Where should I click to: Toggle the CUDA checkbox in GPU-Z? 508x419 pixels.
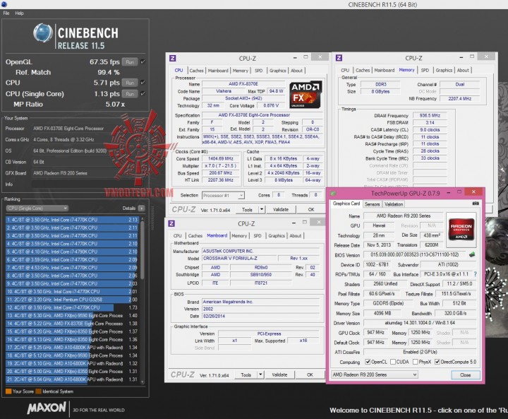[393, 362]
